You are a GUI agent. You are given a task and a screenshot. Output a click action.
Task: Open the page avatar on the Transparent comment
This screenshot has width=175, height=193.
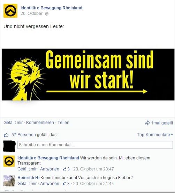[x=9, y=161]
